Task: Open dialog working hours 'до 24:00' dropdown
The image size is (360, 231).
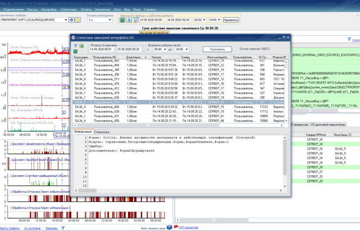Action: tap(187, 49)
